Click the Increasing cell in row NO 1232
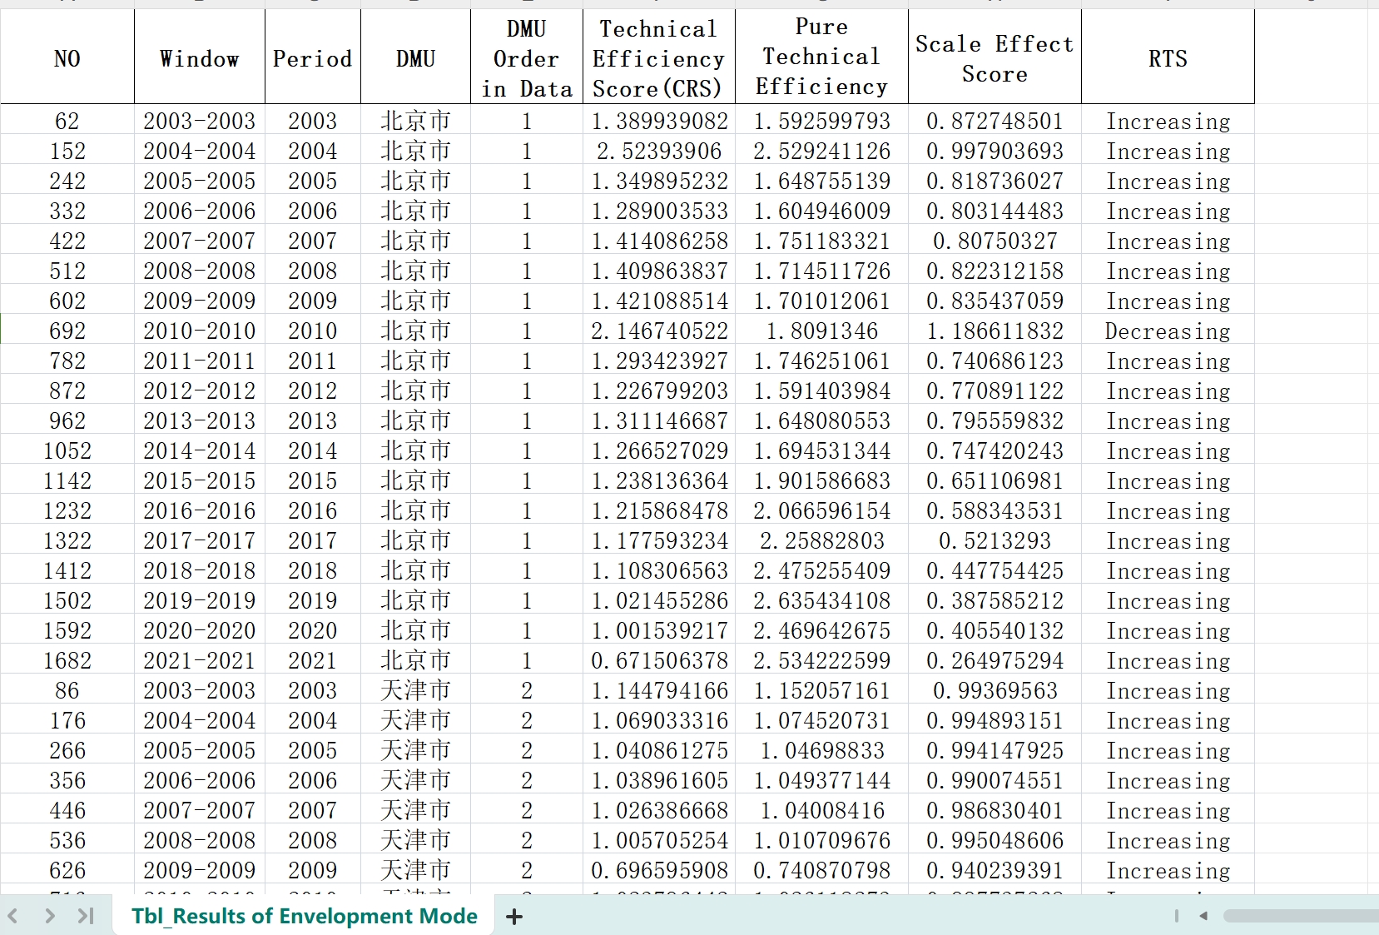The width and height of the screenshot is (1379, 935). pos(1168,510)
